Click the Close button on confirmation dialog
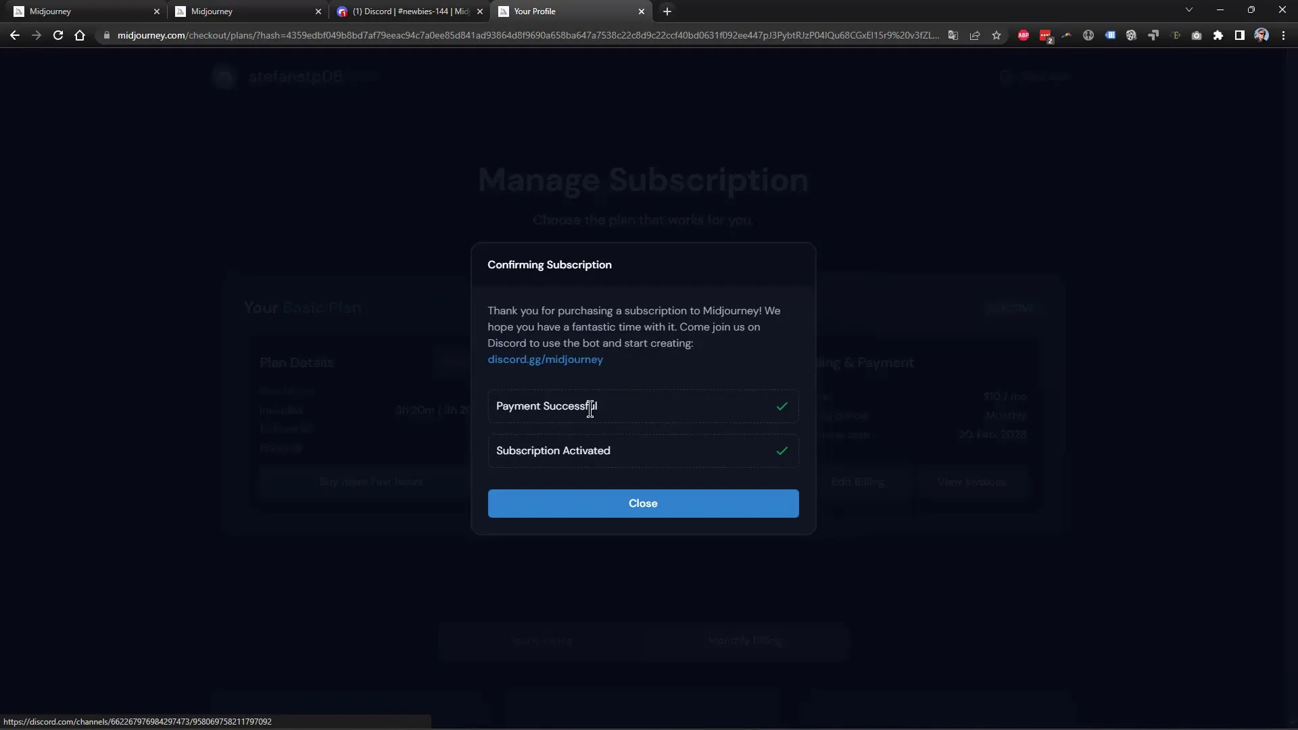 643,503
